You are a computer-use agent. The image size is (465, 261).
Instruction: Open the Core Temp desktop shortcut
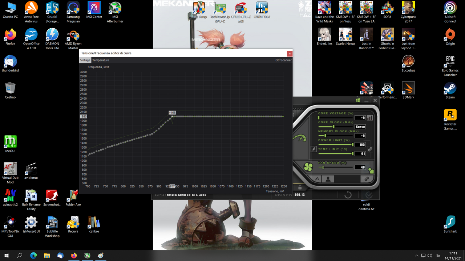tap(199, 10)
